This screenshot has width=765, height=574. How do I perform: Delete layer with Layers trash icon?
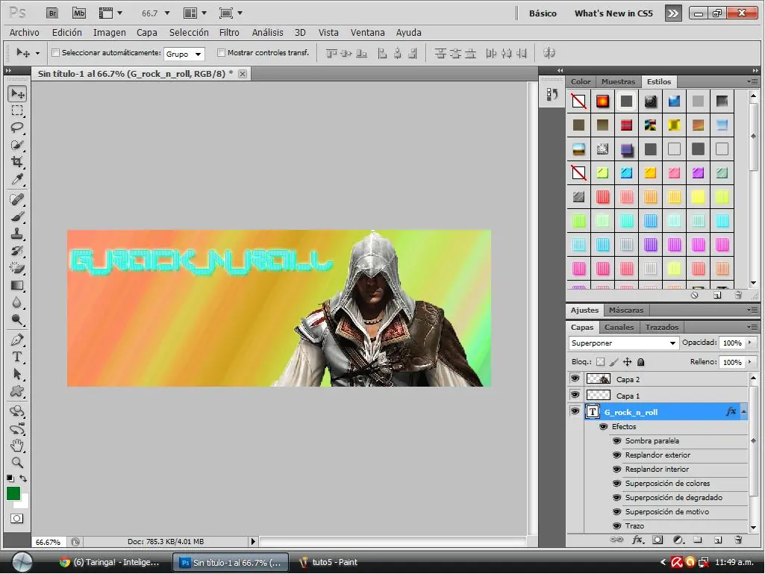[x=738, y=540]
